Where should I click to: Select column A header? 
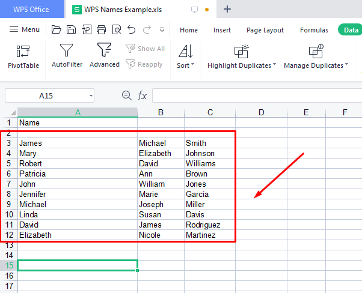pos(78,112)
